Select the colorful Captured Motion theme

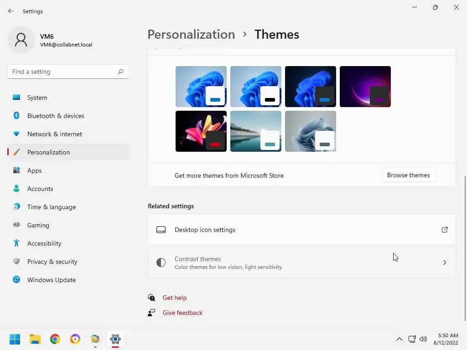[x=201, y=131]
